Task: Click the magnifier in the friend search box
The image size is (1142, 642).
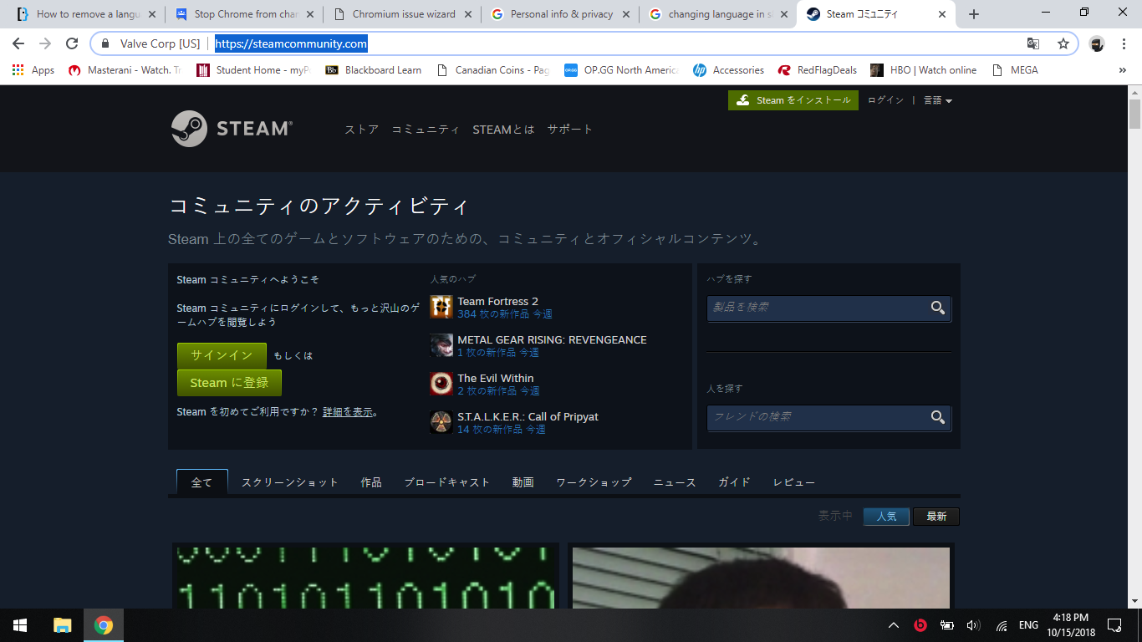Action: click(x=938, y=416)
